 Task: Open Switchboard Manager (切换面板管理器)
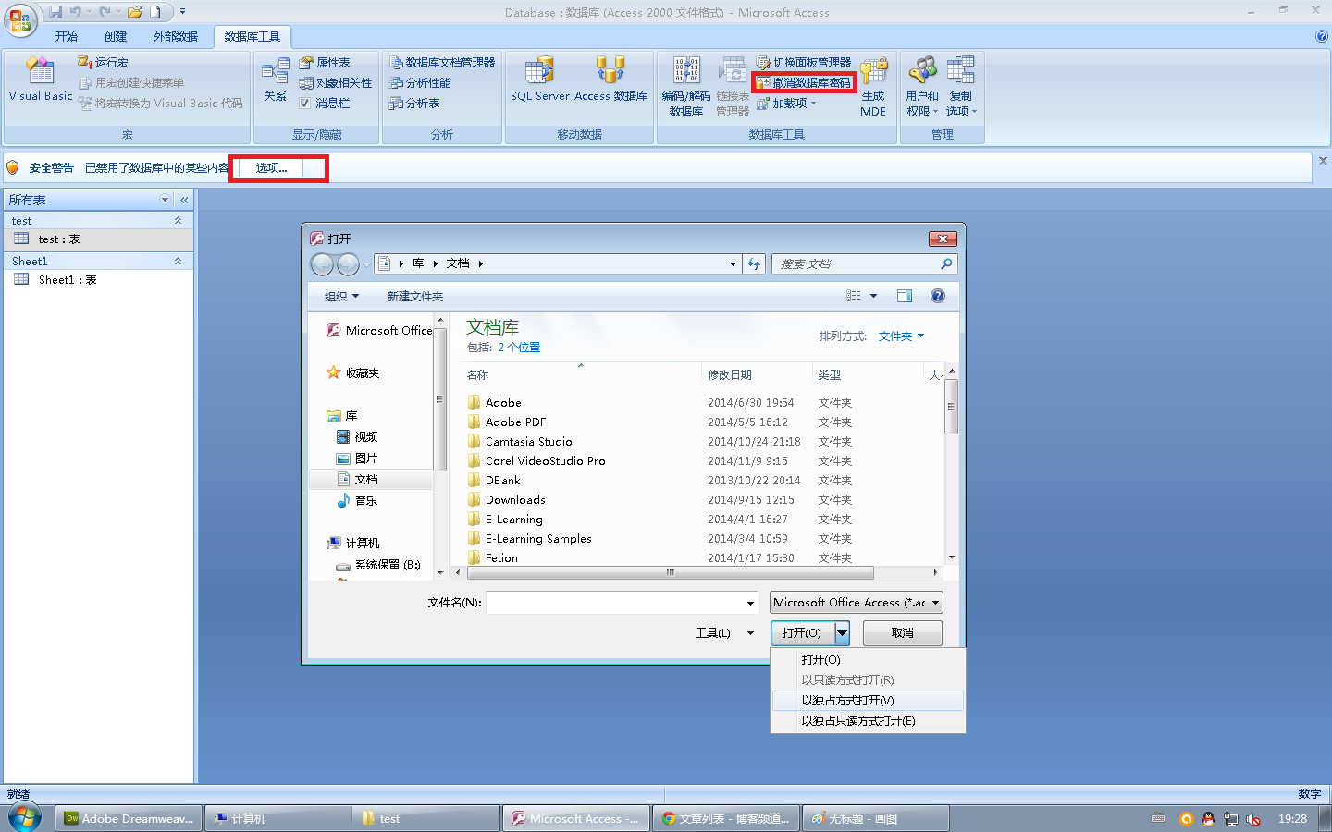pyautogui.click(x=803, y=62)
